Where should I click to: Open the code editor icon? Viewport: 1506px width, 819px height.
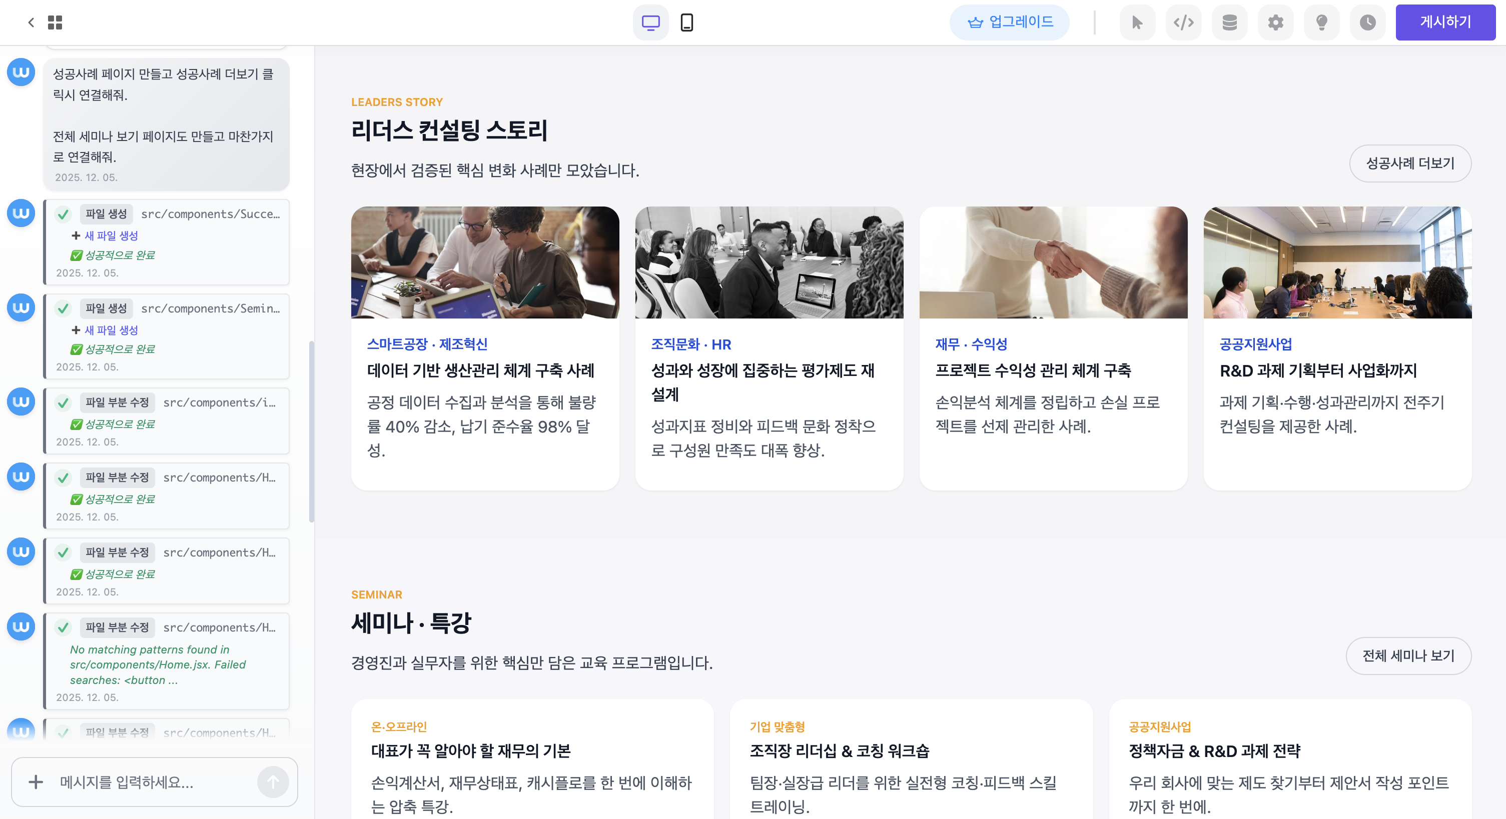coord(1183,22)
